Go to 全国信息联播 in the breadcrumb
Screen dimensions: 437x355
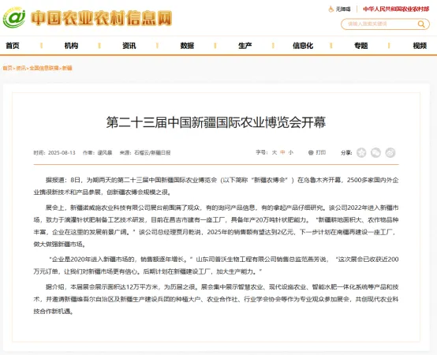44,68
